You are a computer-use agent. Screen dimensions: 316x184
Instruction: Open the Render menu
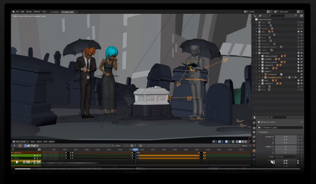[x=29, y=12]
